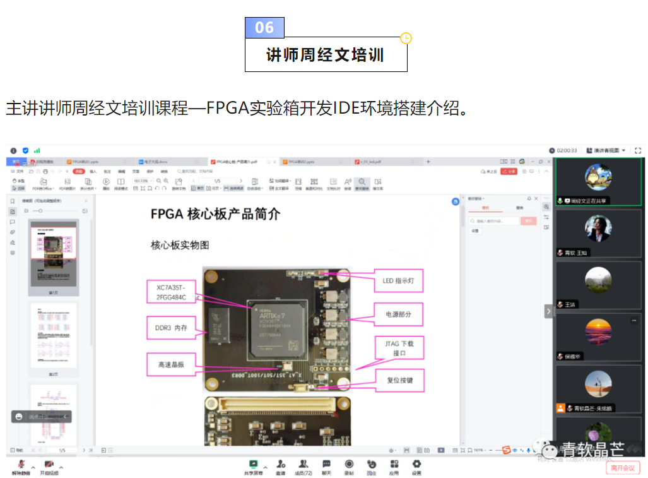Viewport: 648px width, 478px height.
Task: Select the 插入 ribbon tab
Action: click(x=93, y=171)
